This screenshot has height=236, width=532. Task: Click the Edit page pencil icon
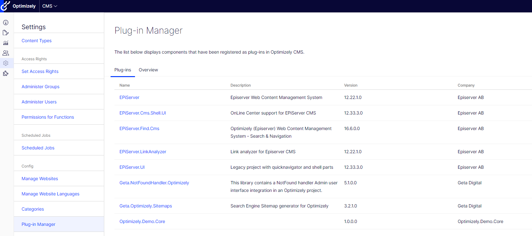6,33
